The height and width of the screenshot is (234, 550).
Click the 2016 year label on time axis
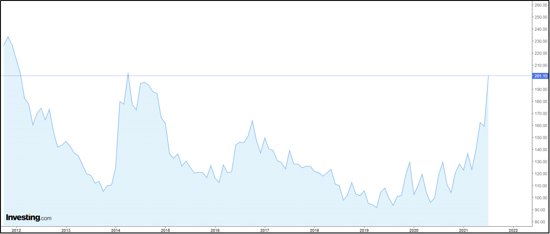pos(215,230)
